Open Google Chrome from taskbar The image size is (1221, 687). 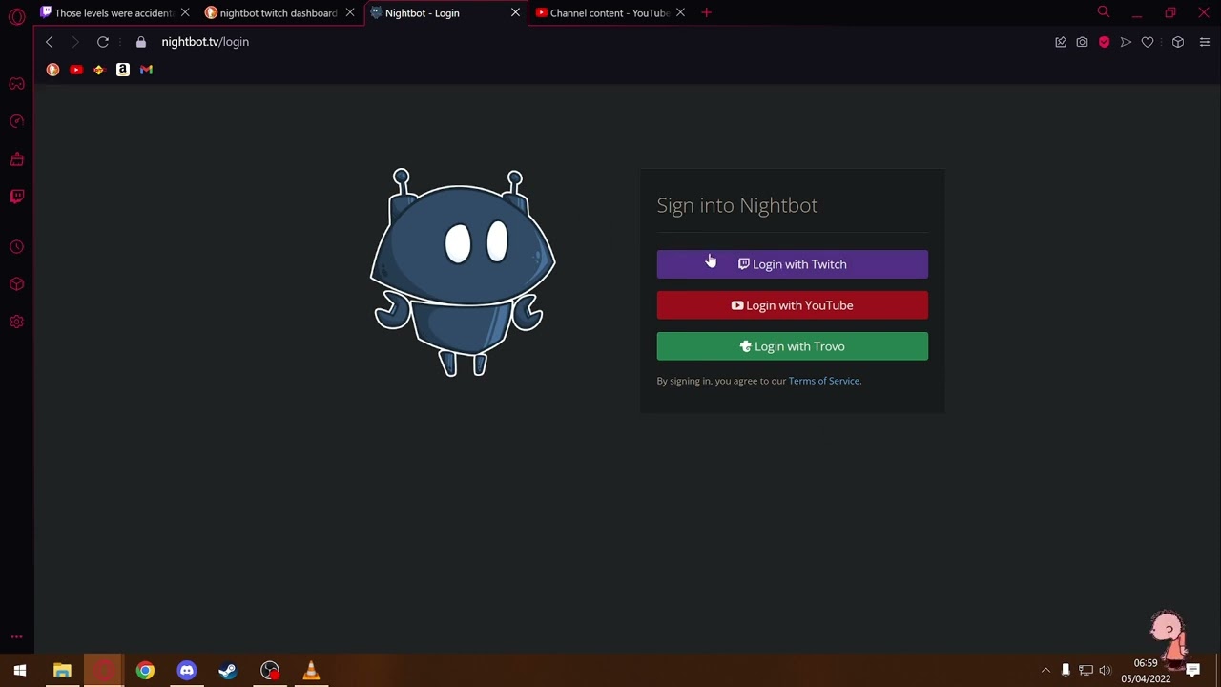point(145,671)
